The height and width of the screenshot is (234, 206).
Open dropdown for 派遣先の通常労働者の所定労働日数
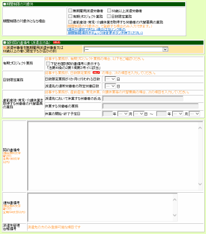click(x=110, y=86)
